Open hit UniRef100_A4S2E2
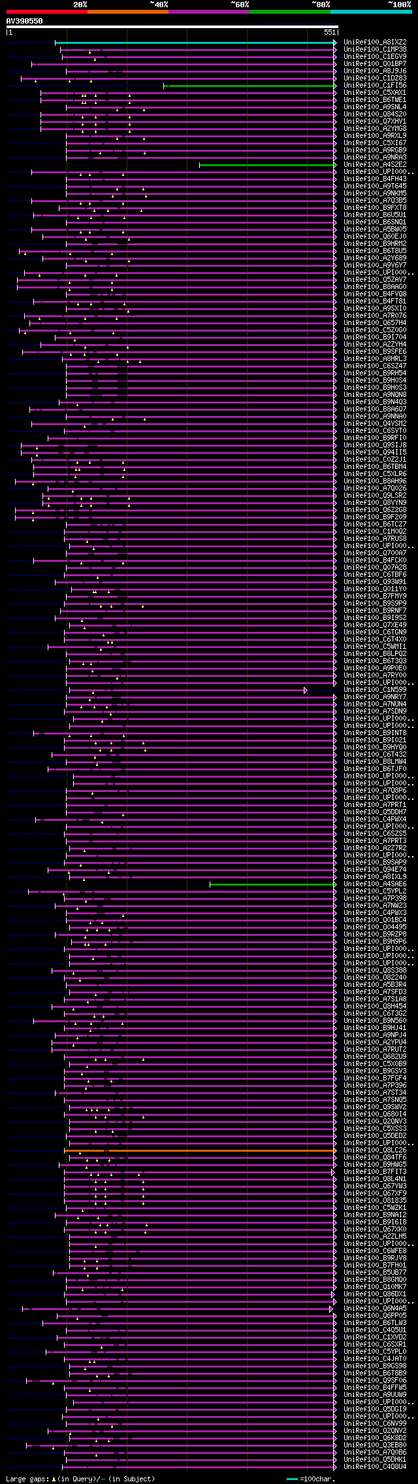Screen dimensions: 418x1484 click(375, 165)
